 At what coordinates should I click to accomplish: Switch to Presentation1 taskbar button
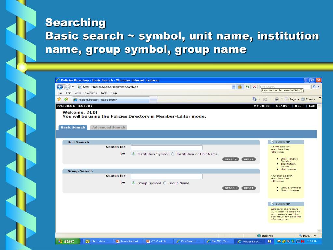pos(127,241)
